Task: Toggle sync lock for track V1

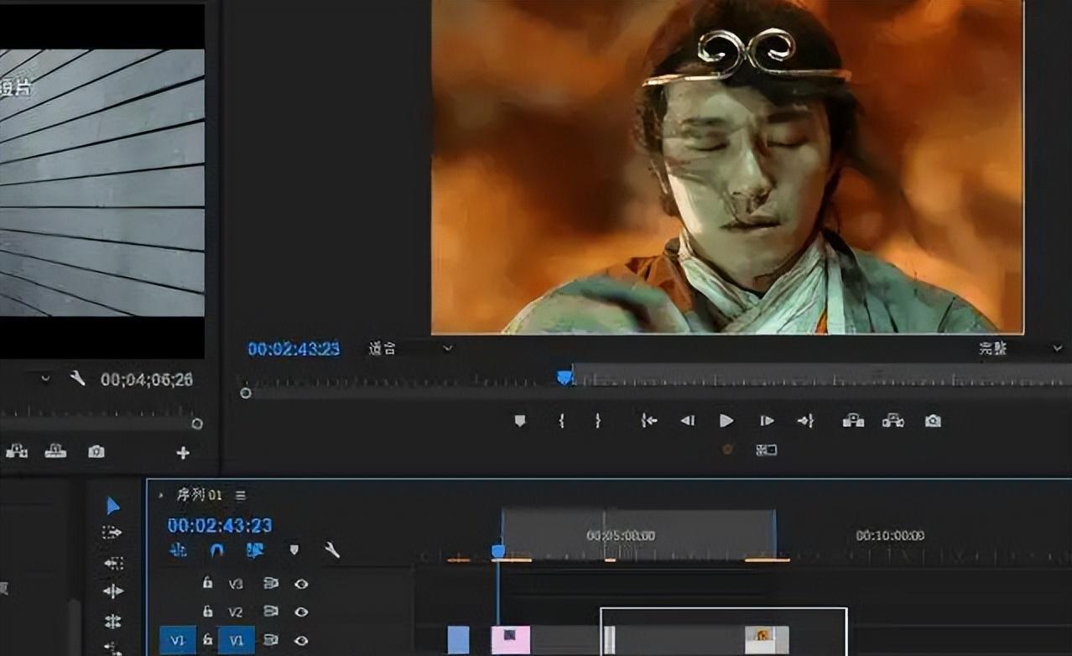Action: tap(270, 640)
